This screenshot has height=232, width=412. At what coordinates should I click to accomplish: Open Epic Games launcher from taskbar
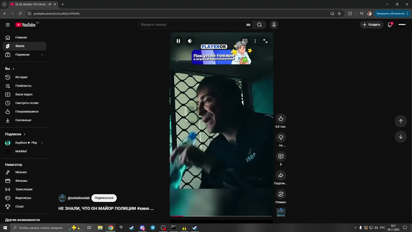click(121, 228)
